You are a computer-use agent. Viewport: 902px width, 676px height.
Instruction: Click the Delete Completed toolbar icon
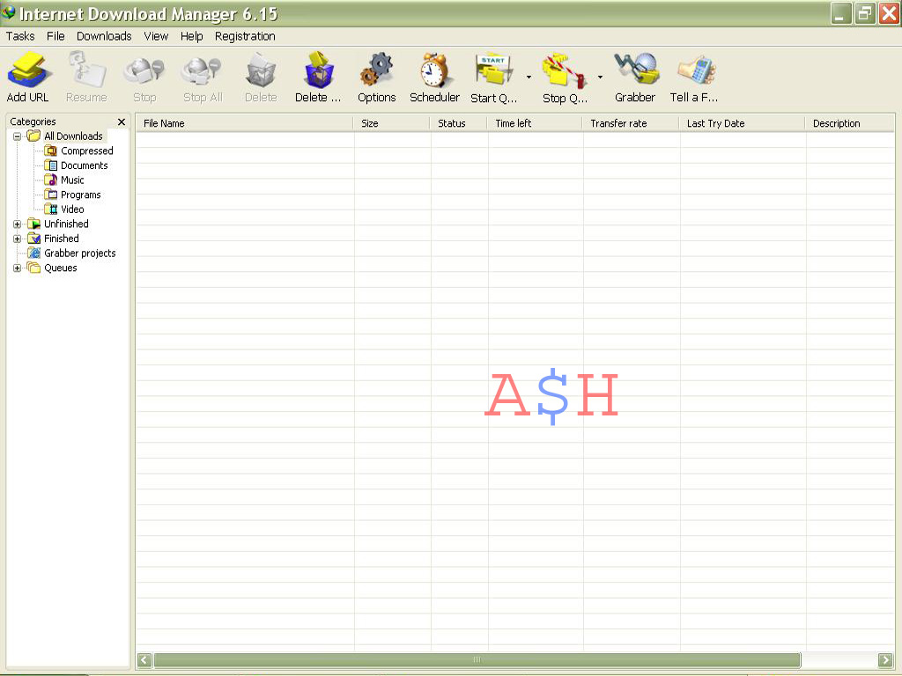coord(319,70)
